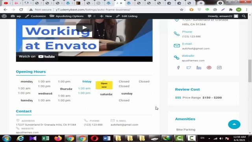The height and width of the screenshot is (142, 252).
Task: Open comments bubble in admin bar
Action: point(91,16)
